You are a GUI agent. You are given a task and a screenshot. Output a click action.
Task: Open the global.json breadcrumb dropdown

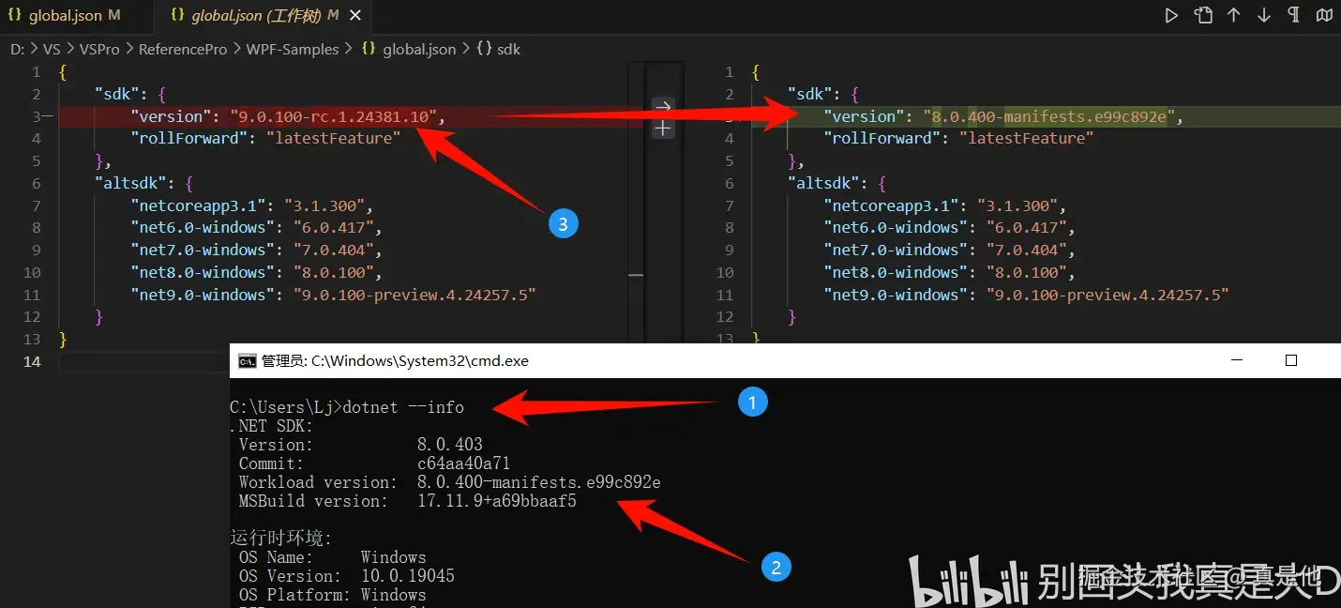pyautogui.click(x=419, y=49)
